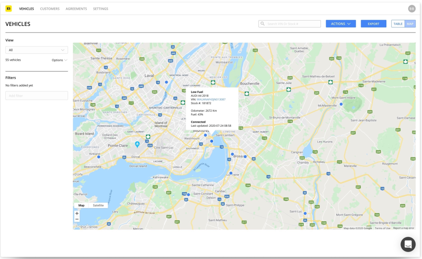Open the Terms of Use link
Image resolution: width=422 pixels, height=259 pixels.
pos(382,228)
